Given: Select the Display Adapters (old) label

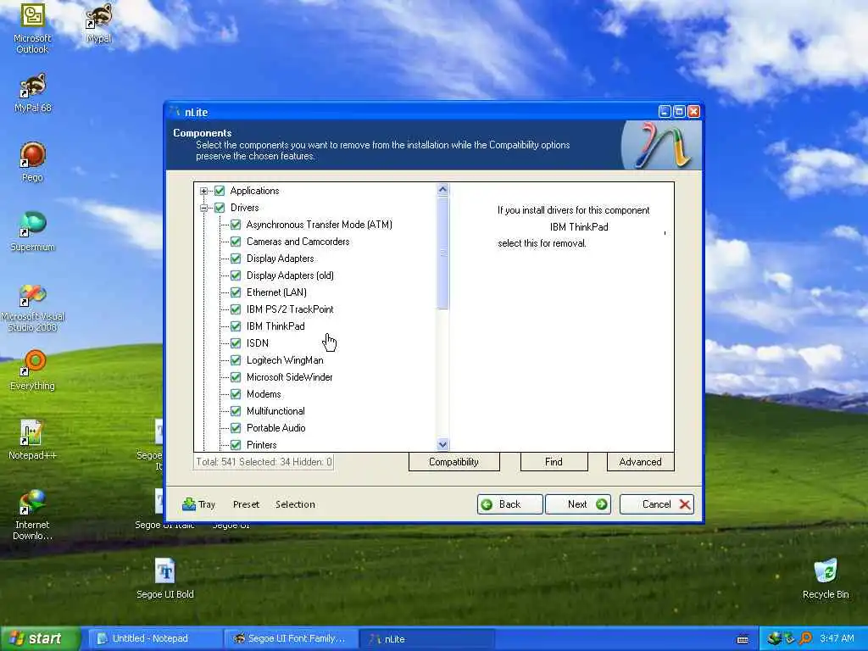Looking at the screenshot, I should 290,275.
